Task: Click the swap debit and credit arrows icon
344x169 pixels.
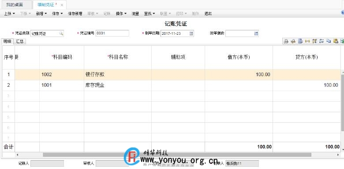Action: tap(322, 41)
